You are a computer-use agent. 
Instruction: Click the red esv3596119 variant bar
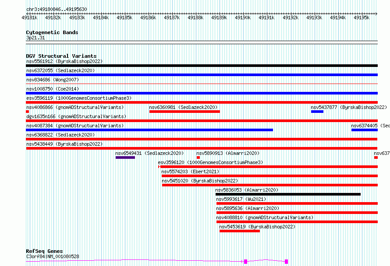click(202, 102)
